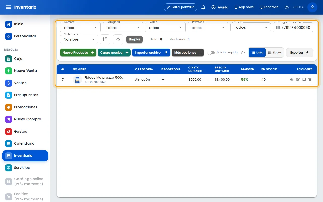Click the Fideos Matarazzo product thumbnail
323x202 pixels.
tap(77, 80)
